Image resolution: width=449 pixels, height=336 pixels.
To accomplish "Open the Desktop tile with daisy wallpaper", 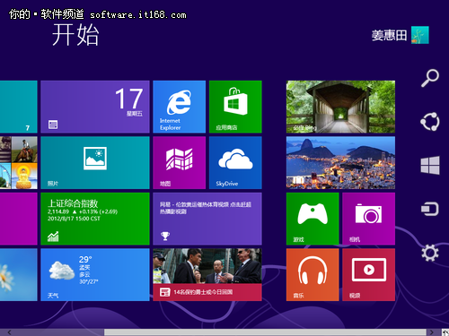I will 19,275.
